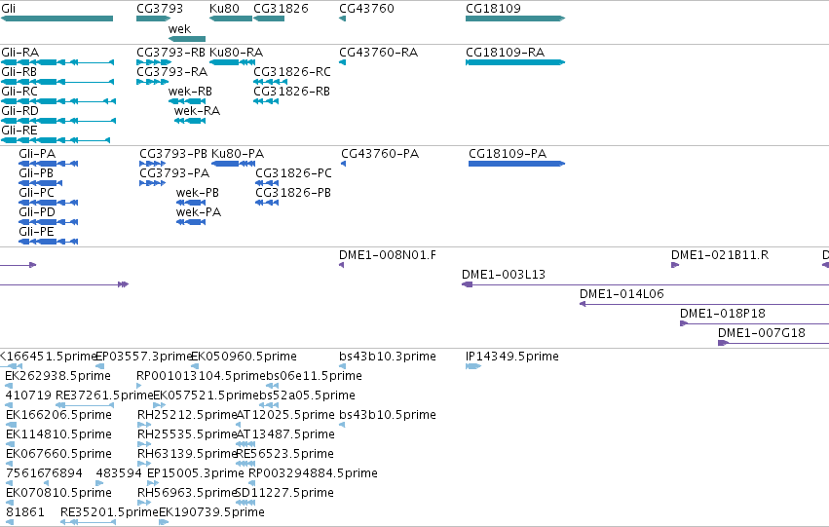This screenshot has height=527, width=829.
Task: Select the bs43b10.3prime EST marker
Action: (342, 367)
